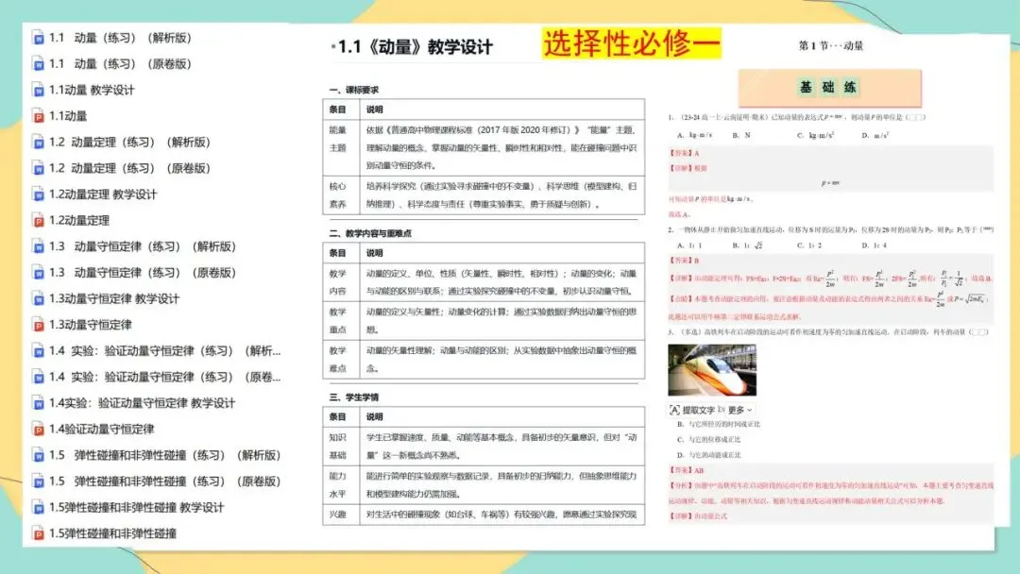Click Word icon of 1.3 动量守恒定律（练习）（解析版）
Screen dimensions: 1020x574
click(x=39, y=246)
